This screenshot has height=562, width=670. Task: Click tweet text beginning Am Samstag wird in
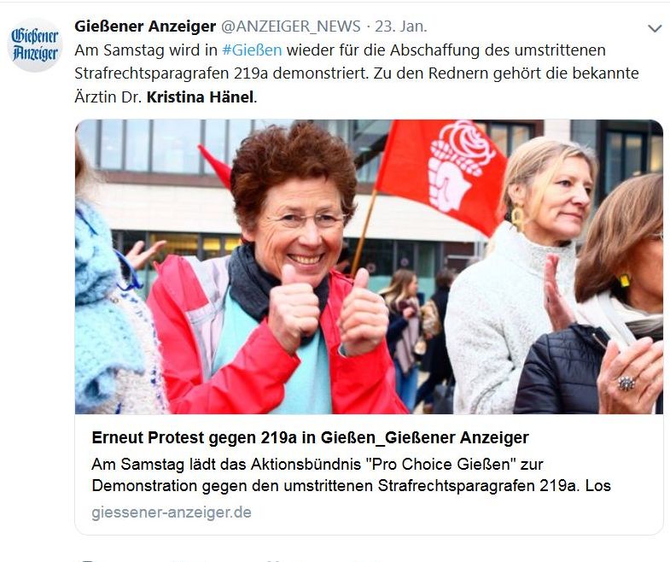point(146,50)
